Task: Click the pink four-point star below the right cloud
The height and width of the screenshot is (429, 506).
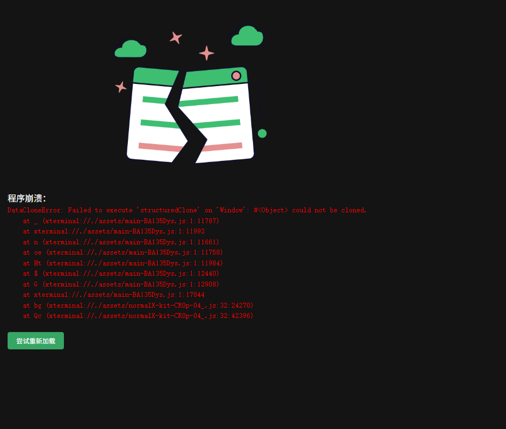Action: (206, 53)
